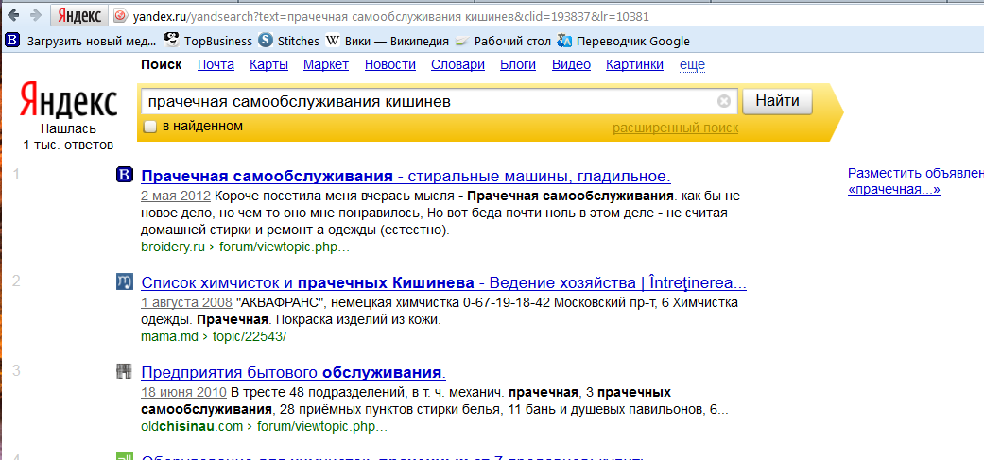Open result Список химчисток и прачечных Кишинева

(x=443, y=282)
